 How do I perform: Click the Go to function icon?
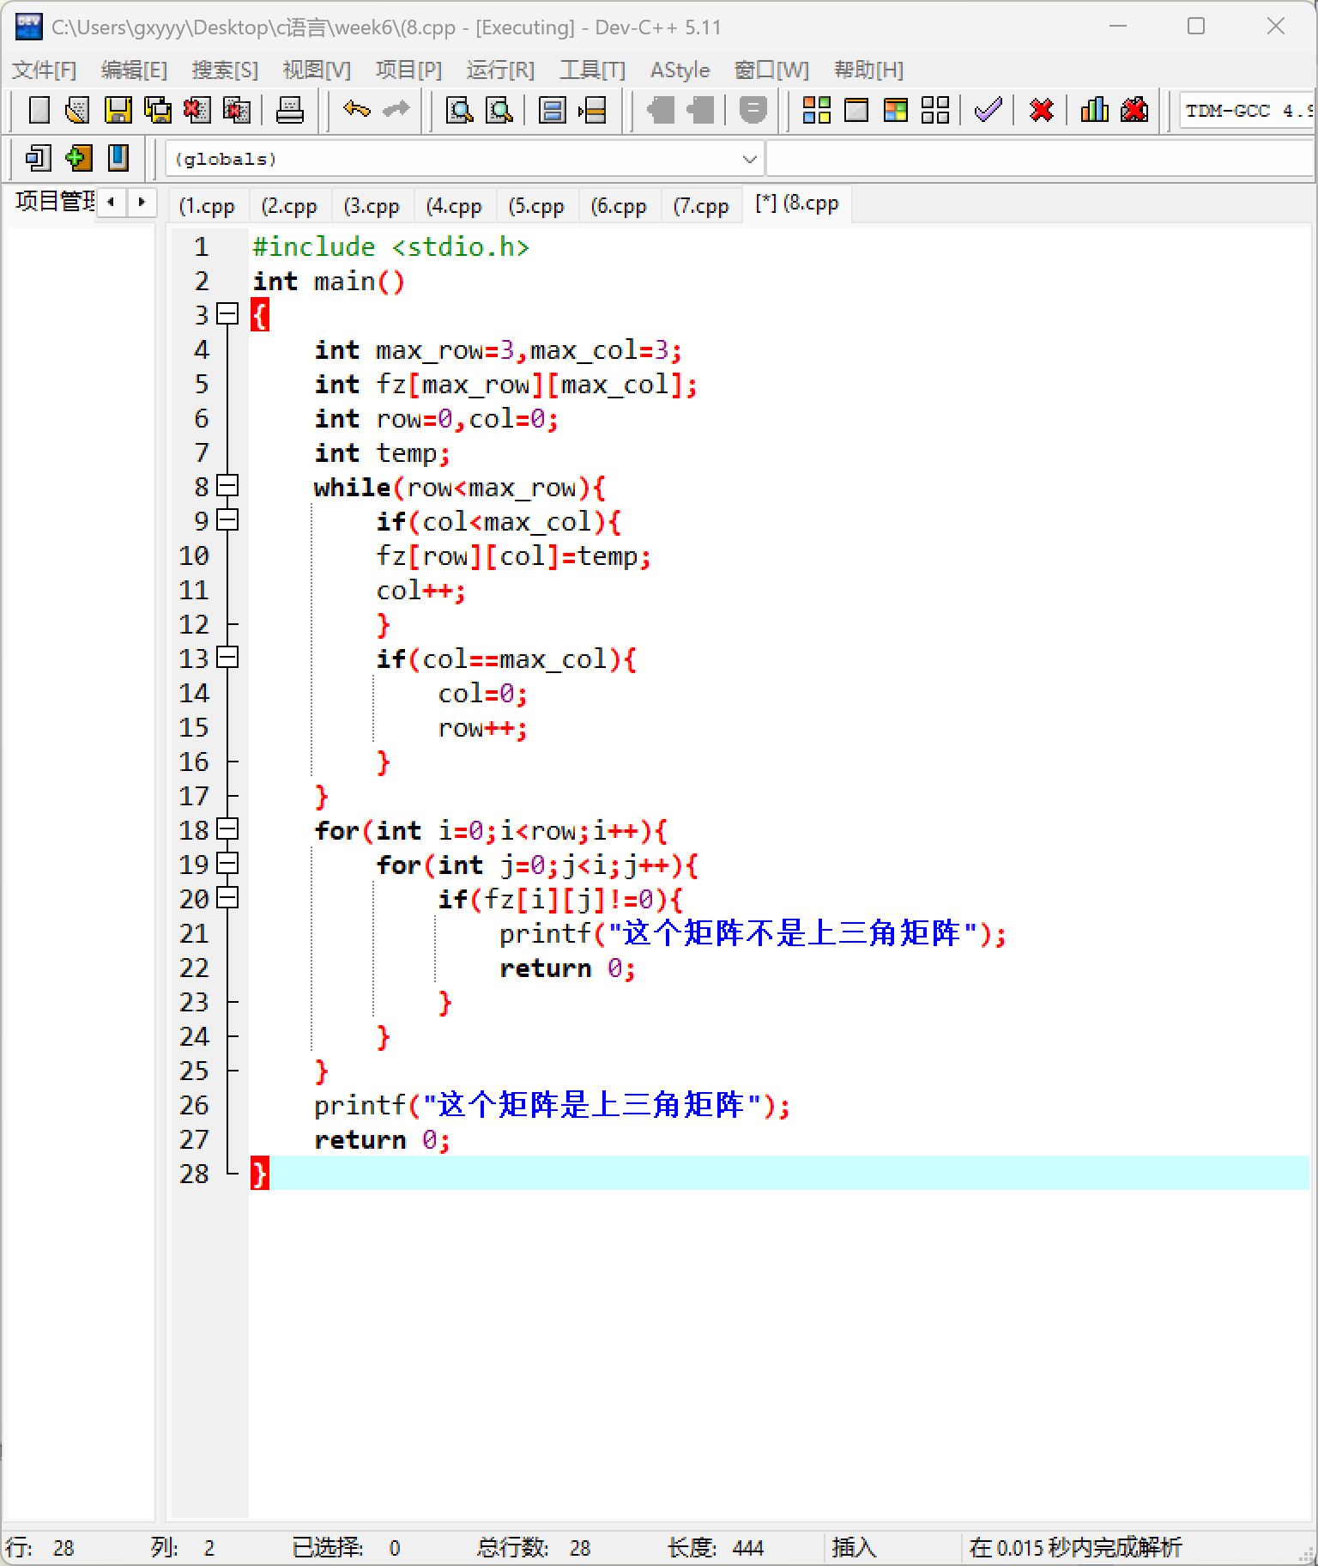pos(553,110)
